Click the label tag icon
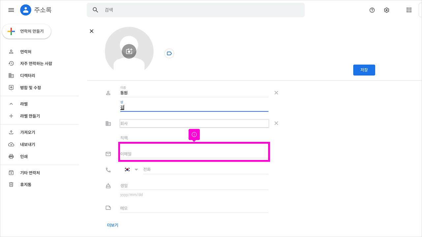 tap(169, 53)
